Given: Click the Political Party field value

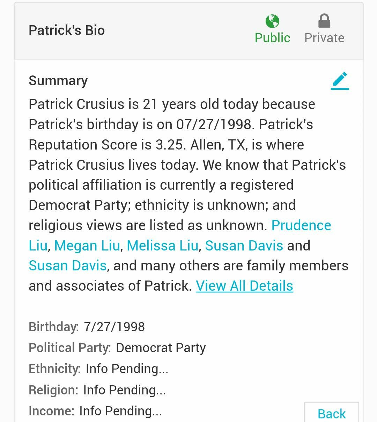Looking at the screenshot, I should [161, 348].
